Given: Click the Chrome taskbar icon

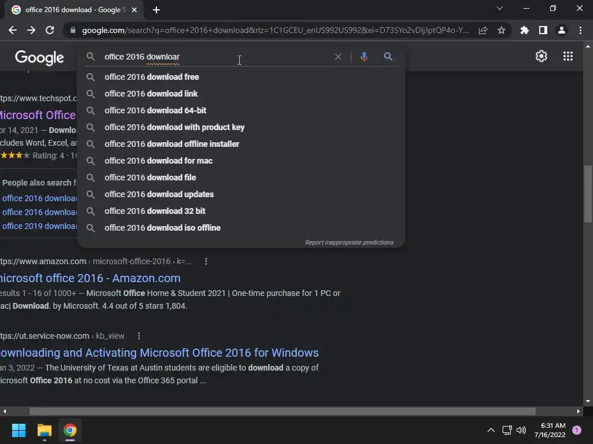Looking at the screenshot, I should point(70,430).
